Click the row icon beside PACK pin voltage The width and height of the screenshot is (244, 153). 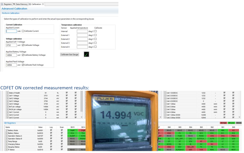click(7, 110)
